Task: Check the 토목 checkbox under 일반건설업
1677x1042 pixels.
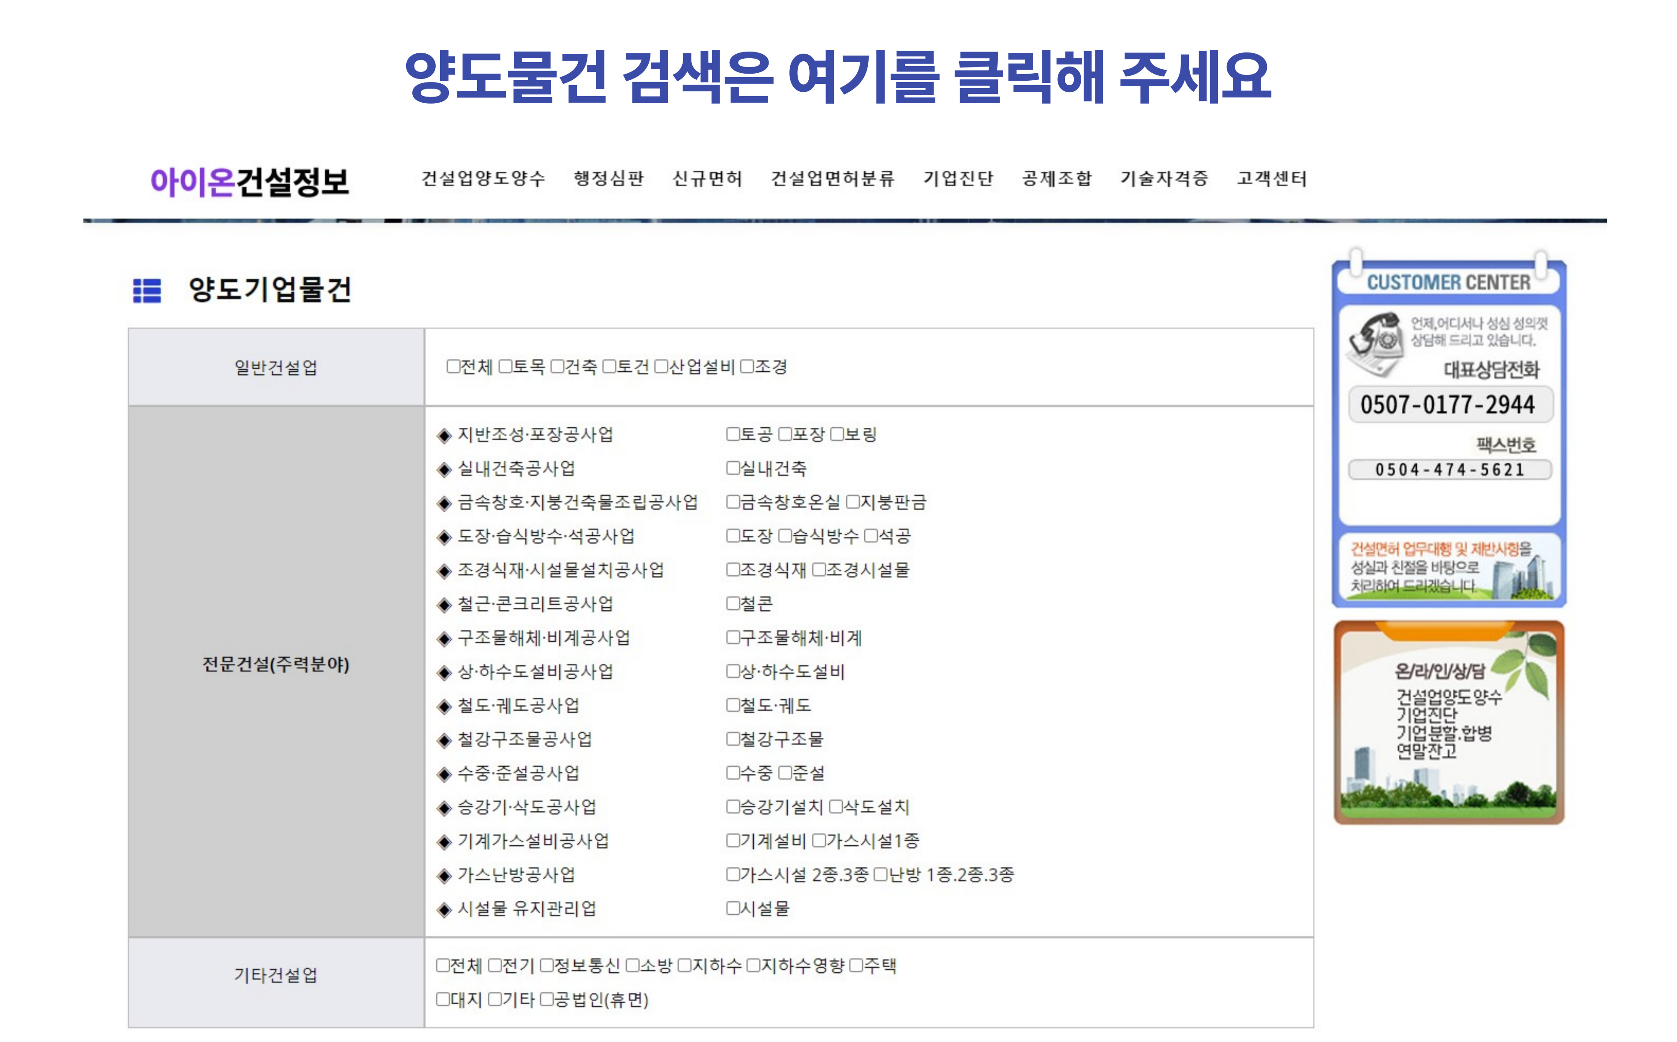Action: coord(506,366)
